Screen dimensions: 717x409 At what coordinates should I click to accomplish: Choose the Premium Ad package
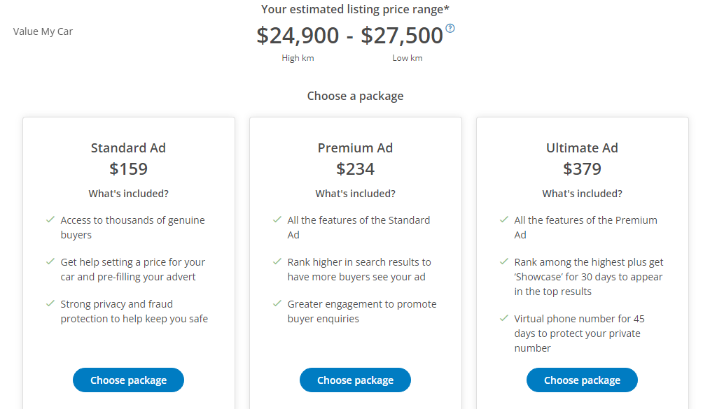pyautogui.click(x=355, y=380)
